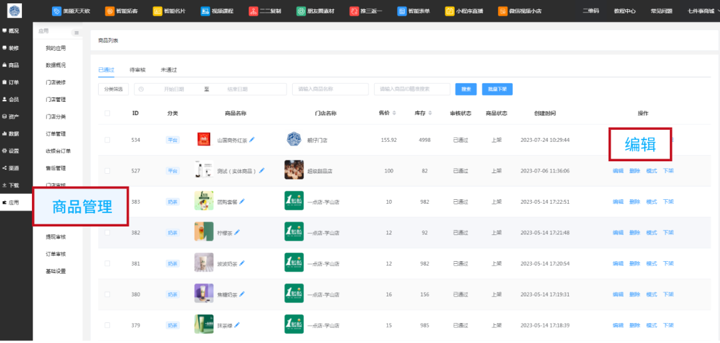Tick the select-all checkbox in table header
The width and height of the screenshot is (720, 343).
[107, 113]
